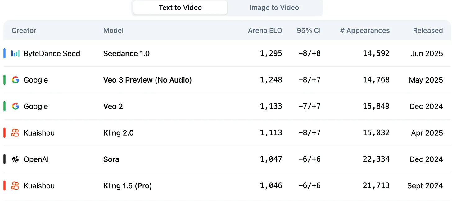The height and width of the screenshot is (201, 452).
Task: Sort by the Released column header
Action: (x=427, y=30)
